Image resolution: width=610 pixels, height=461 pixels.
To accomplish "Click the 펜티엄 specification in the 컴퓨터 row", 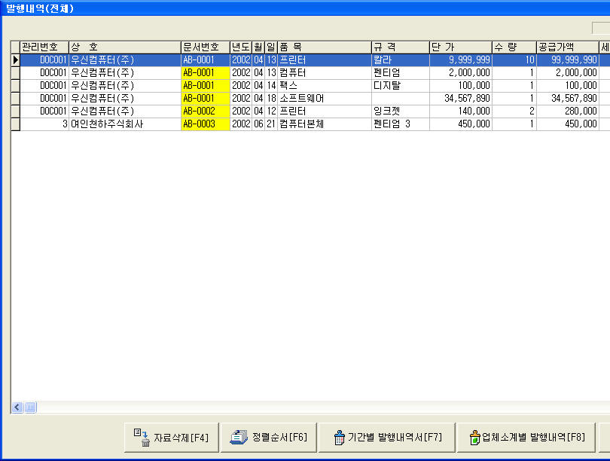I will [x=401, y=73].
